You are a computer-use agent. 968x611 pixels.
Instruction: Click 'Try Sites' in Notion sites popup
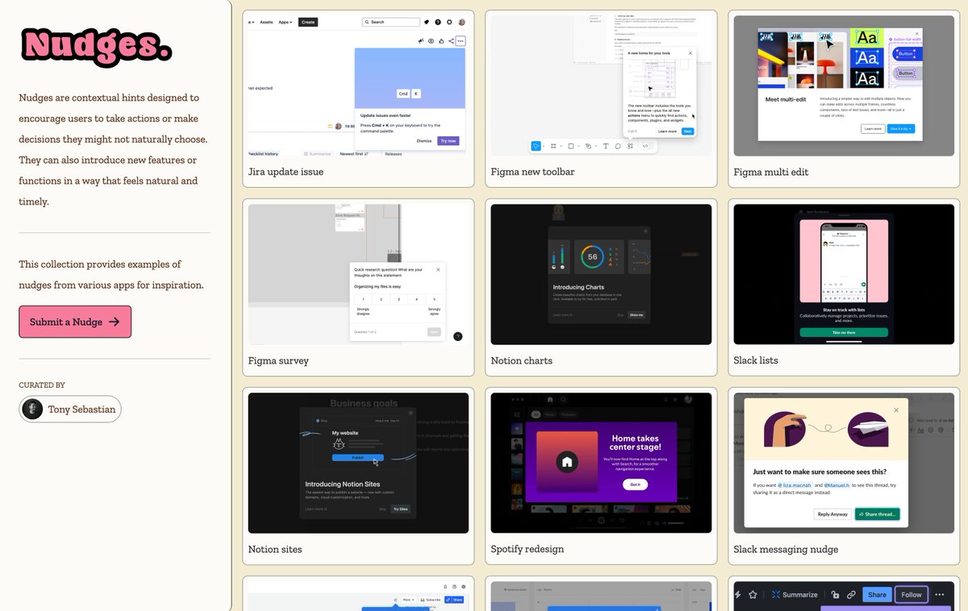(x=401, y=509)
